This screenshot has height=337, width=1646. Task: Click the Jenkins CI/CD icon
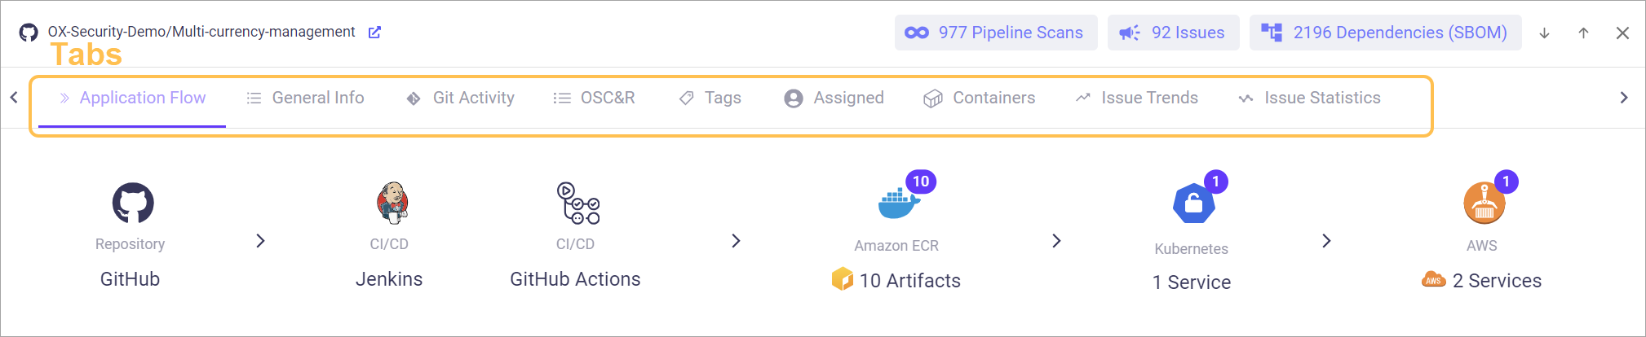click(392, 203)
